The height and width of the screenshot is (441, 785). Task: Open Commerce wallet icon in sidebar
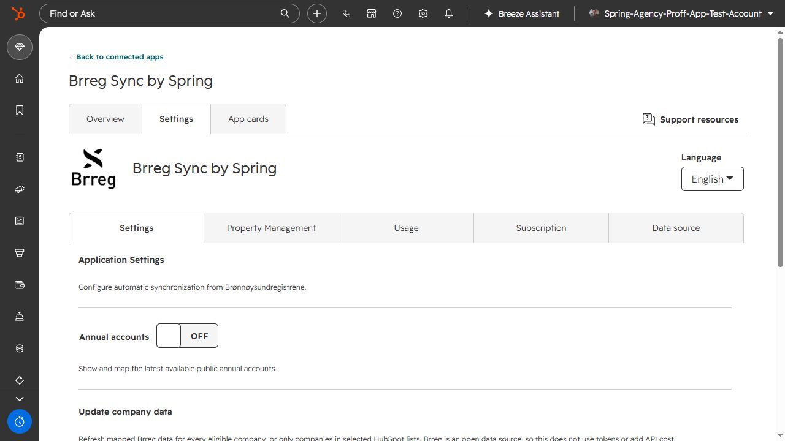(x=20, y=285)
